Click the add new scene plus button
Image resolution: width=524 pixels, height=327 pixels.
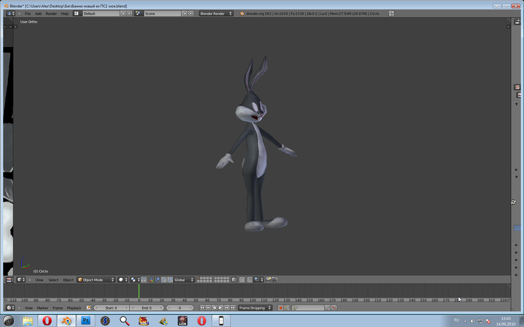click(x=185, y=13)
